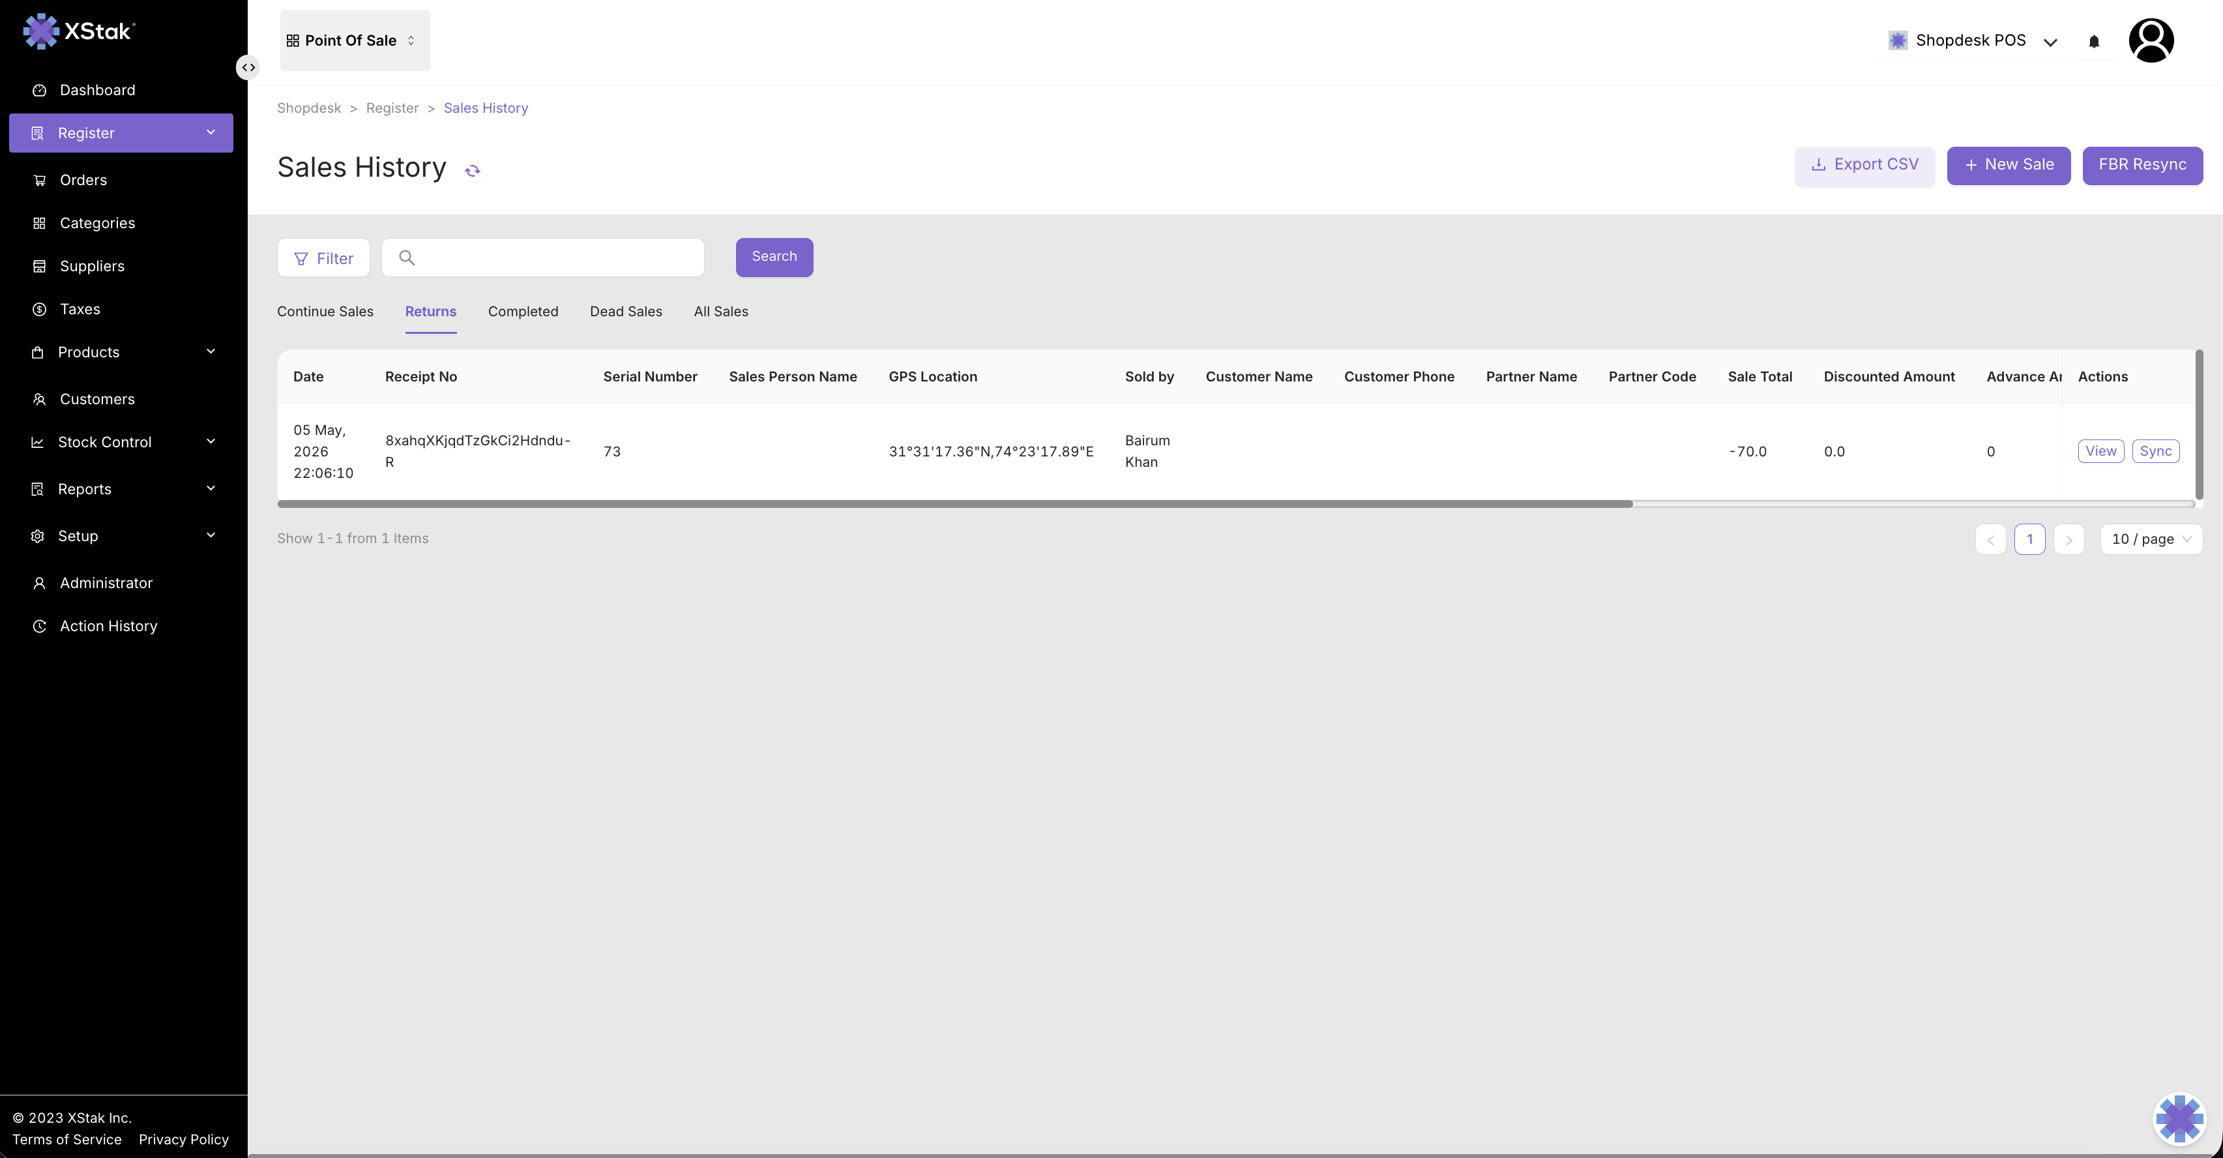Image resolution: width=2223 pixels, height=1158 pixels.
Task: View the receipt ending in Hdndu-R
Action: [2100, 451]
